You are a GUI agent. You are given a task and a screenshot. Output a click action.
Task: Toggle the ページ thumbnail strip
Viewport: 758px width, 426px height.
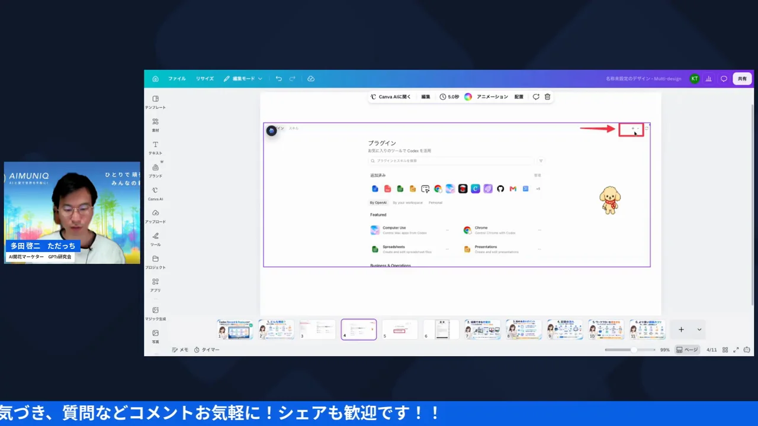pyautogui.click(x=688, y=350)
